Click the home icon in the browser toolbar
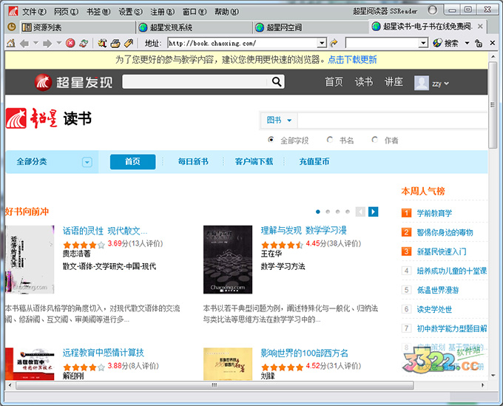The image size is (503, 406). [x=10, y=43]
